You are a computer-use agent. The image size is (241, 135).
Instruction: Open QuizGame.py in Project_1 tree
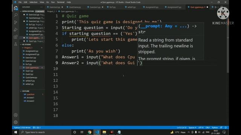(x=31, y=78)
